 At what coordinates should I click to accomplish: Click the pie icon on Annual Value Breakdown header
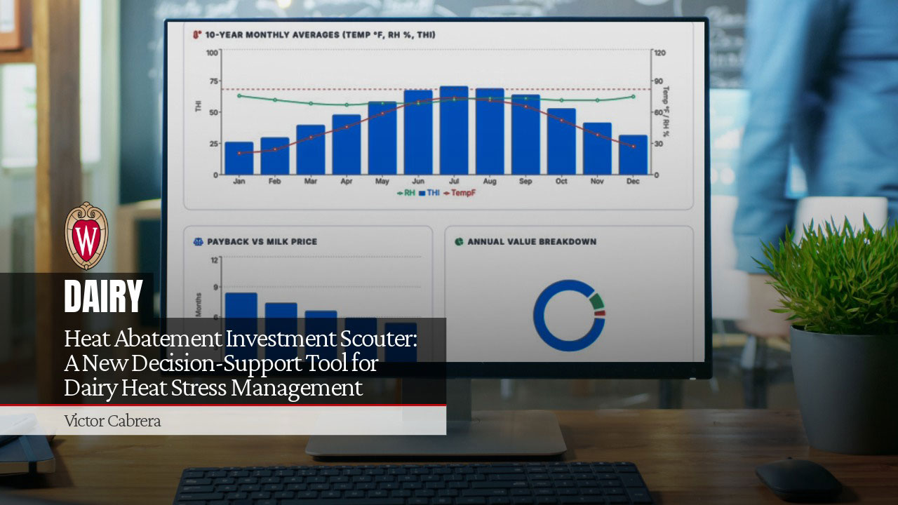click(x=460, y=241)
